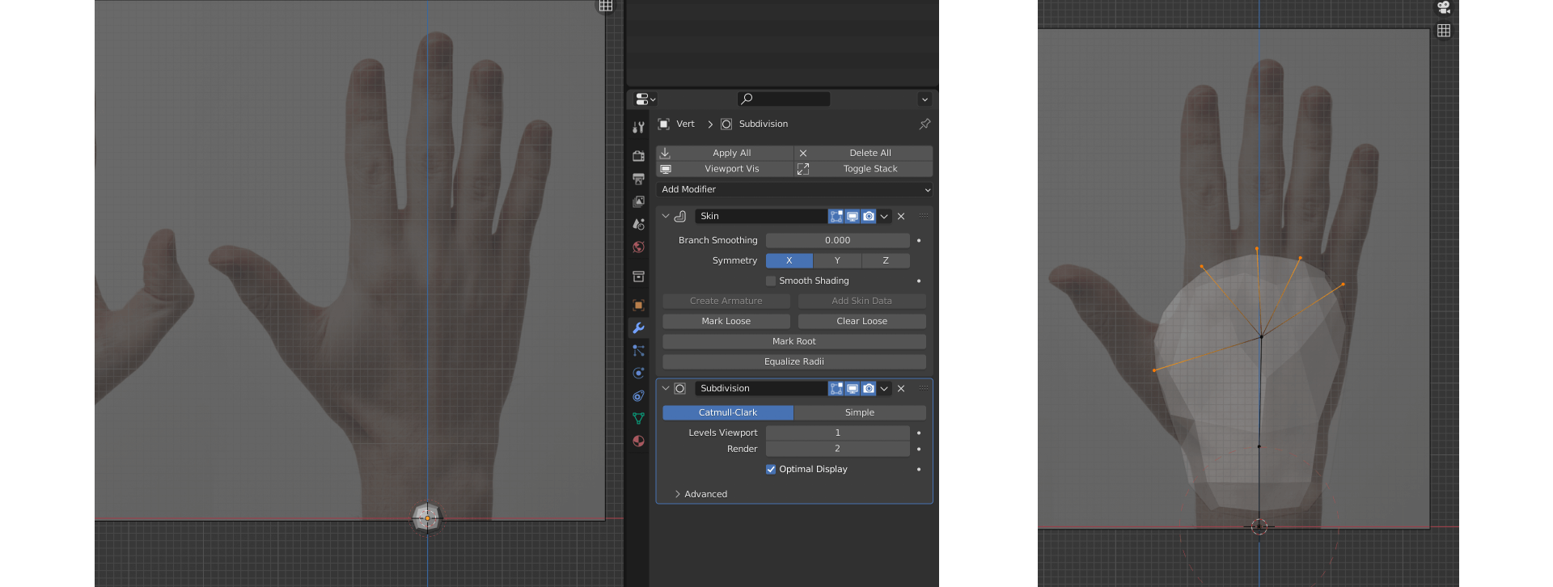The width and height of the screenshot is (1553, 587).
Task: Click the Skin modifier name field
Action: (760, 216)
